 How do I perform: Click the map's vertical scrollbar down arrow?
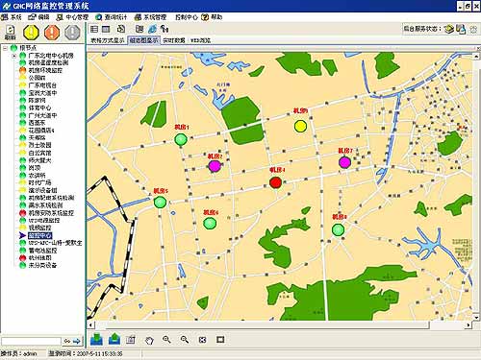(477, 317)
